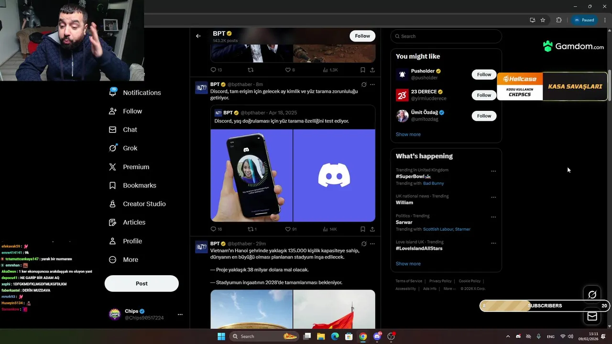Image resolution: width=612 pixels, height=344 pixels.
Task: Open Discord from the taskbar
Action: coord(377,336)
